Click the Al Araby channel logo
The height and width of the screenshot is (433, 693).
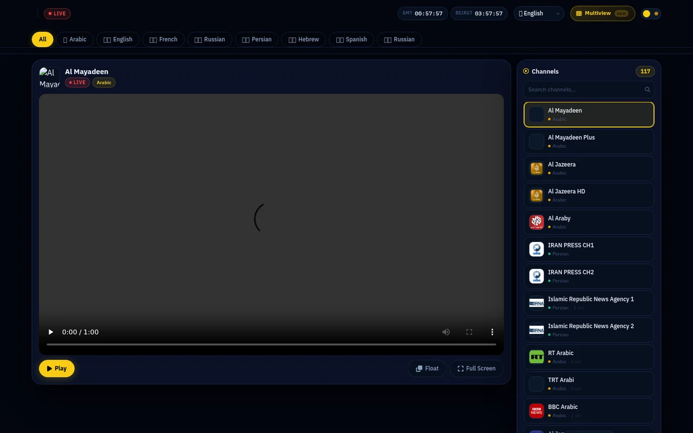pos(537,222)
